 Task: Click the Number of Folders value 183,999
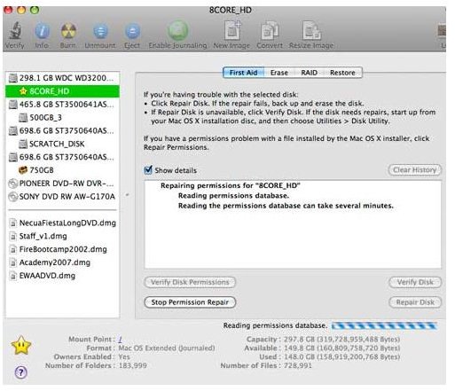(132, 366)
